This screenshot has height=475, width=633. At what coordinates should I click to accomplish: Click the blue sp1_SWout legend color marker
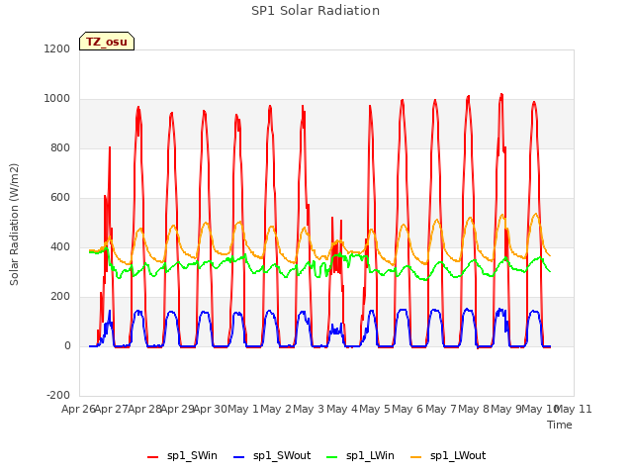[x=239, y=457]
